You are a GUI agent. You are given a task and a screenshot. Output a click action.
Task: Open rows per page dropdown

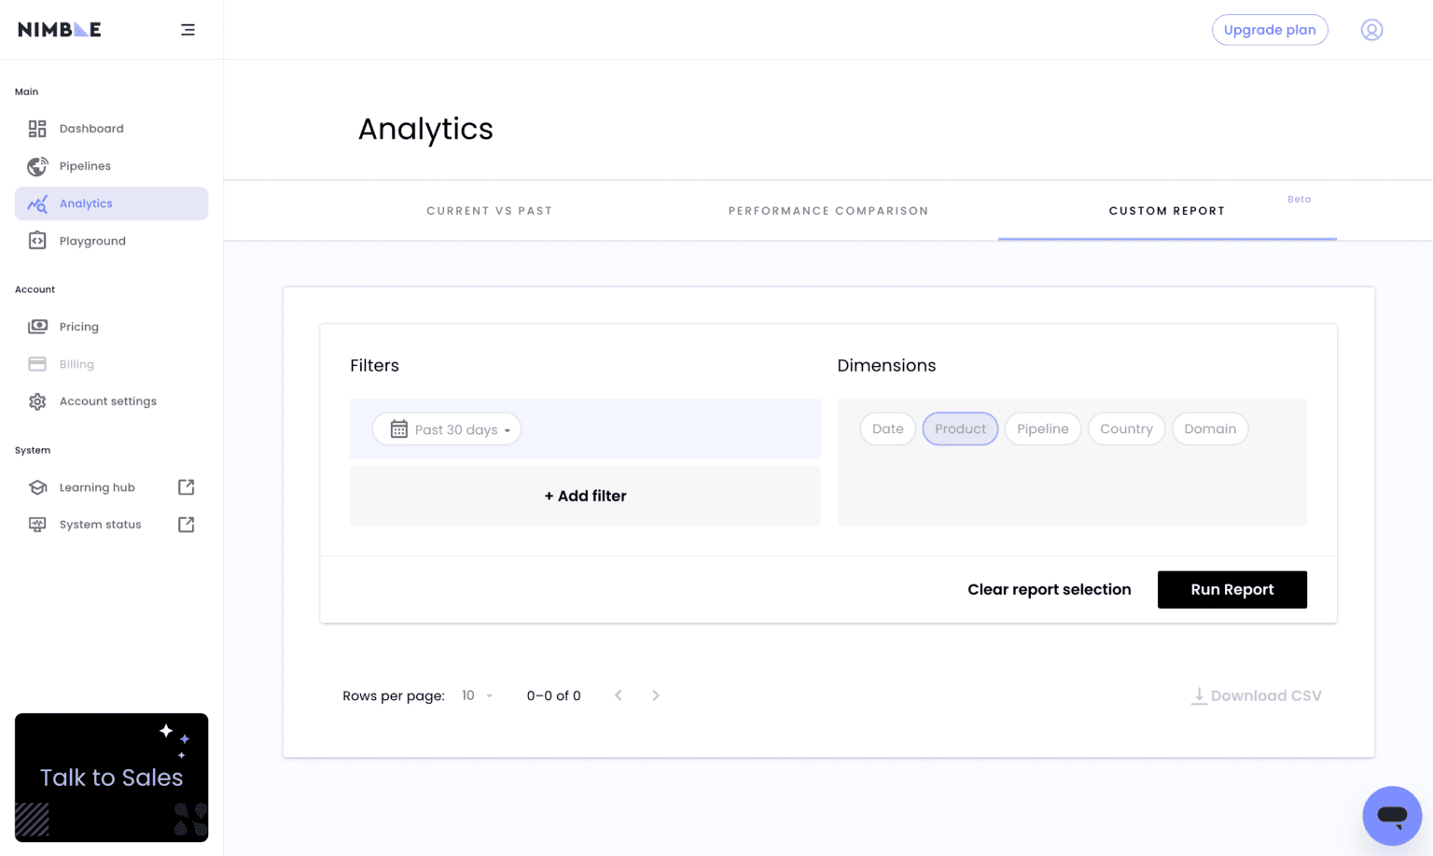477,695
